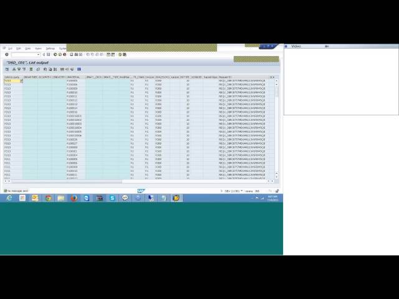Click the MATERIAL column header
The image size is (399, 299).
tap(75, 77)
